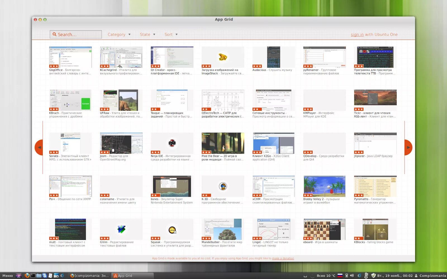
Task: Open the QElectroTech schematic thumbnail
Action: tap(223, 100)
